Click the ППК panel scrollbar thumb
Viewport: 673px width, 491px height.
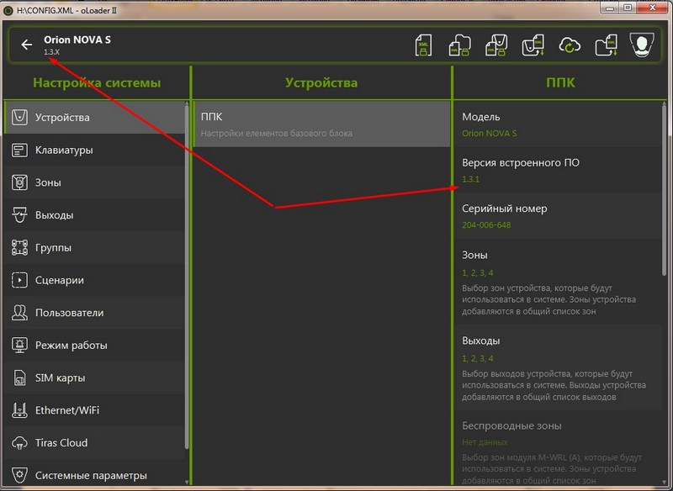(665, 188)
